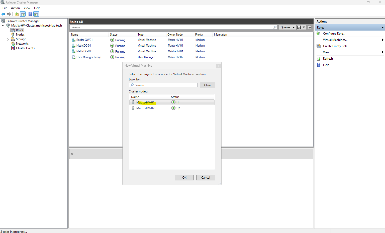
Task: Click the Configure Role icon
Action: [319, 34]
